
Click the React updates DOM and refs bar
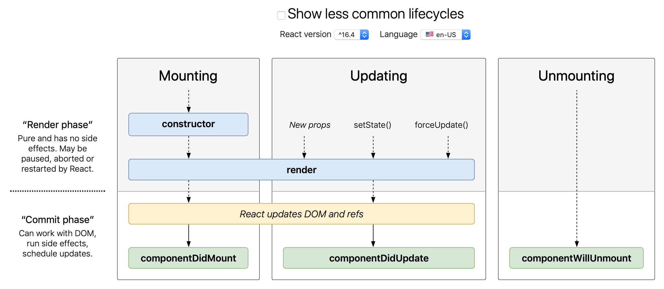301,214
